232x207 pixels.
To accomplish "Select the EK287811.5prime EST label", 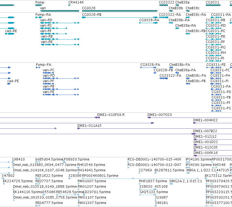I will point(169,170).
